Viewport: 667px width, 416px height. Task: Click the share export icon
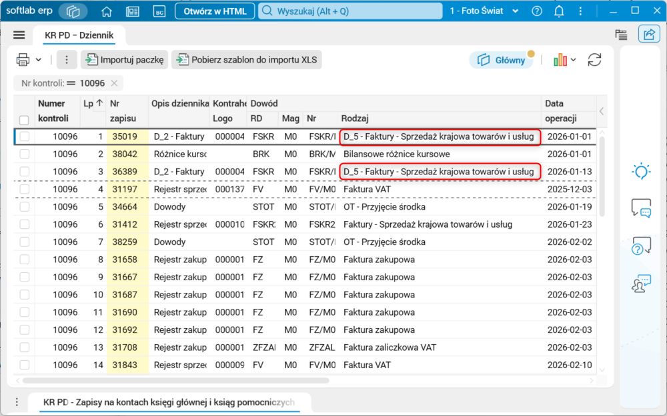coord(649,35)
